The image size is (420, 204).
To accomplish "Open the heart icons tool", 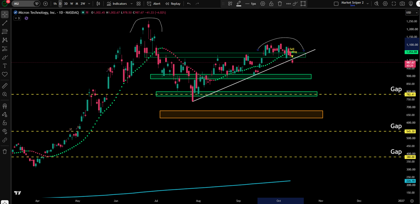I will (5, 74).
